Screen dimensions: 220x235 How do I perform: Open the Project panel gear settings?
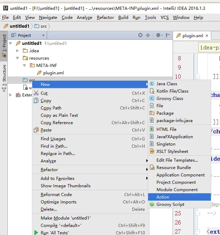[x=158, y=35]
